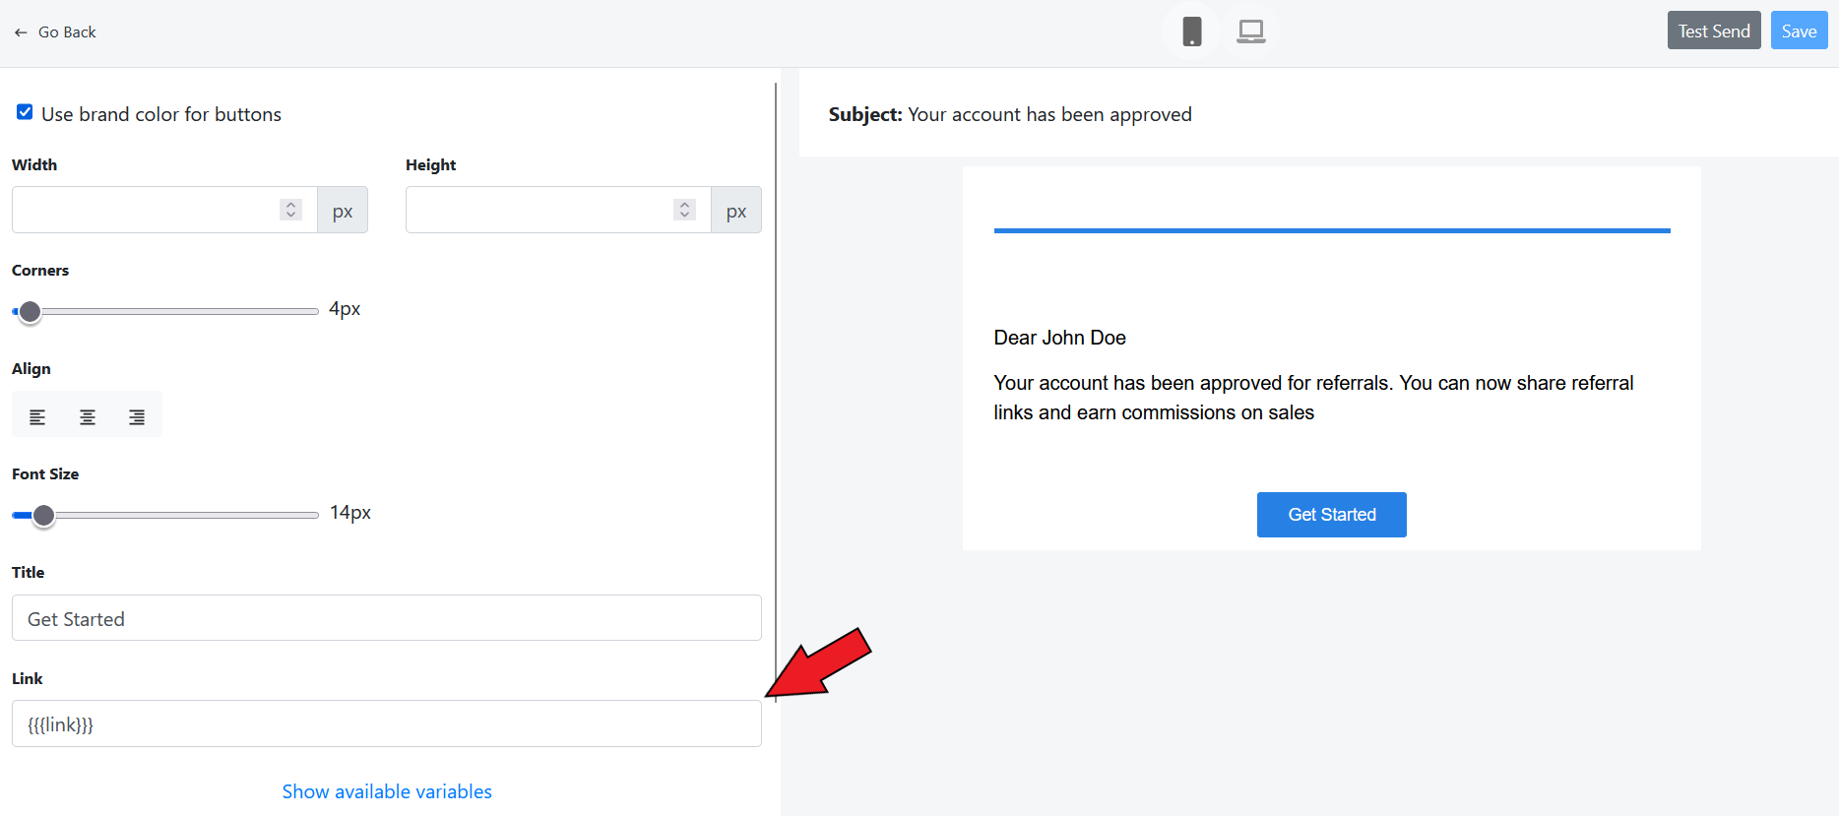Align button text to the left
Viewport: 1839px width, 816px height.
37,417
